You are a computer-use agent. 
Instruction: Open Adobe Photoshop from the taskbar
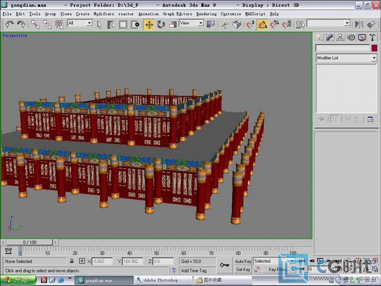[x=162, y=280]
